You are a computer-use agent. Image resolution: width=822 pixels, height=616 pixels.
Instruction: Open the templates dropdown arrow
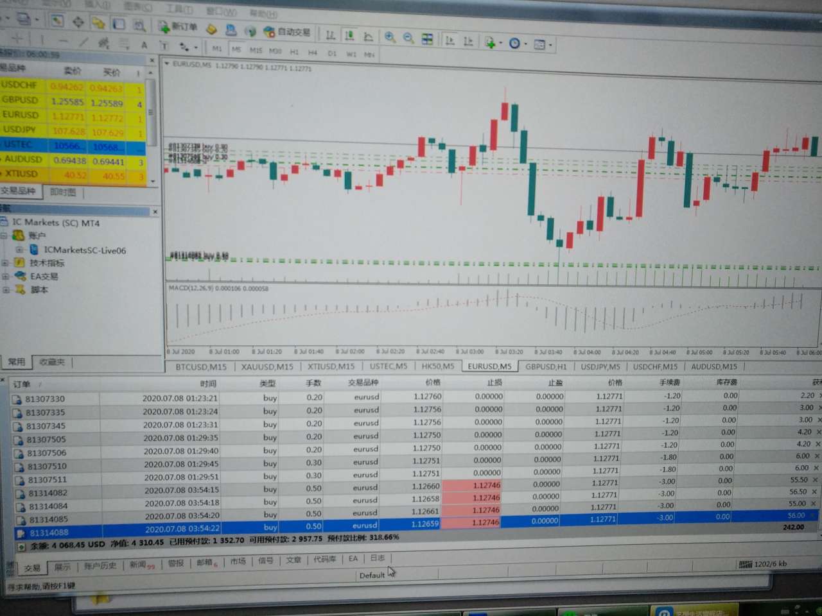pyautogui.click(x=550, y=45)
